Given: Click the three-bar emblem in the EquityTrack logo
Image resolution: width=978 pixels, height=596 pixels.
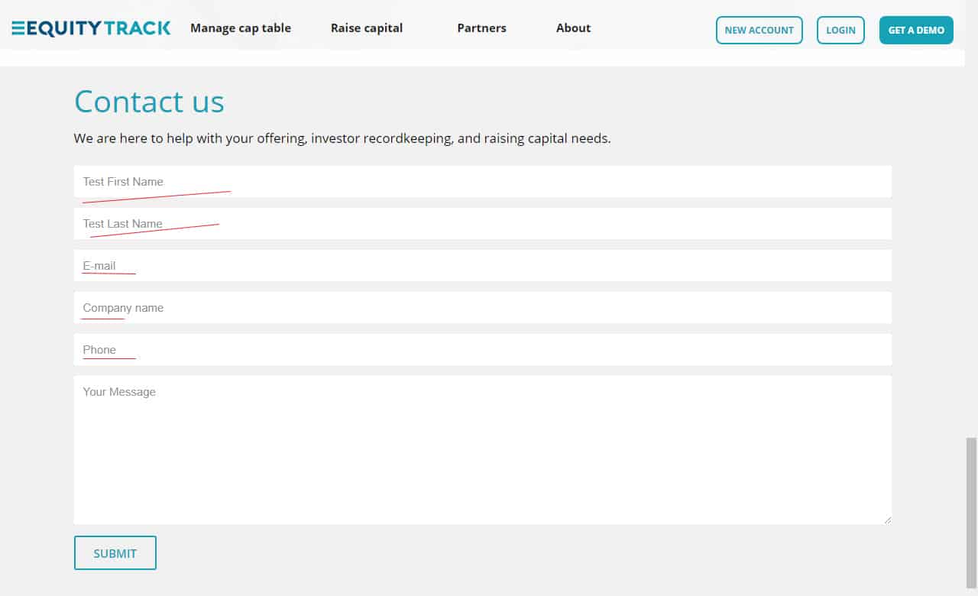Looking at the screenshot, I should [x=18, y=28].
